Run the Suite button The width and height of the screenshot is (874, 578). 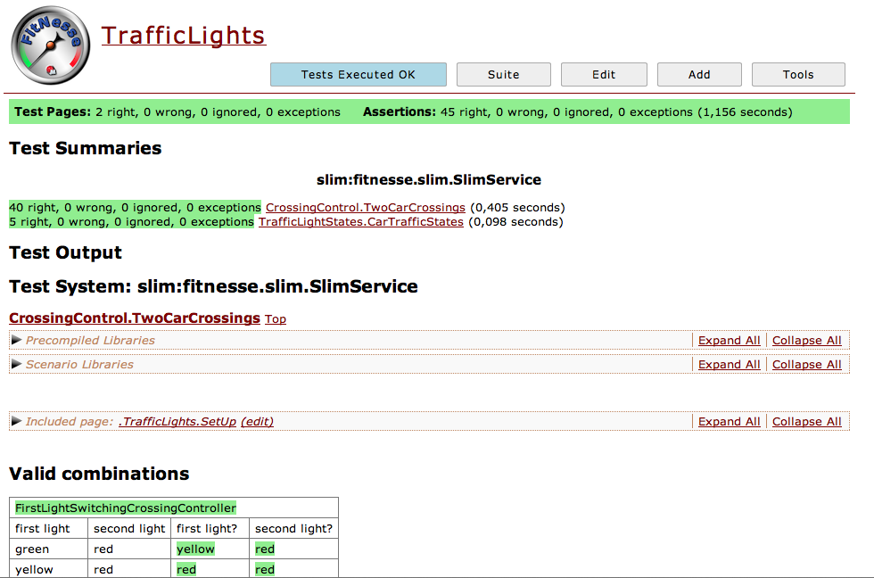pos(503,75)
